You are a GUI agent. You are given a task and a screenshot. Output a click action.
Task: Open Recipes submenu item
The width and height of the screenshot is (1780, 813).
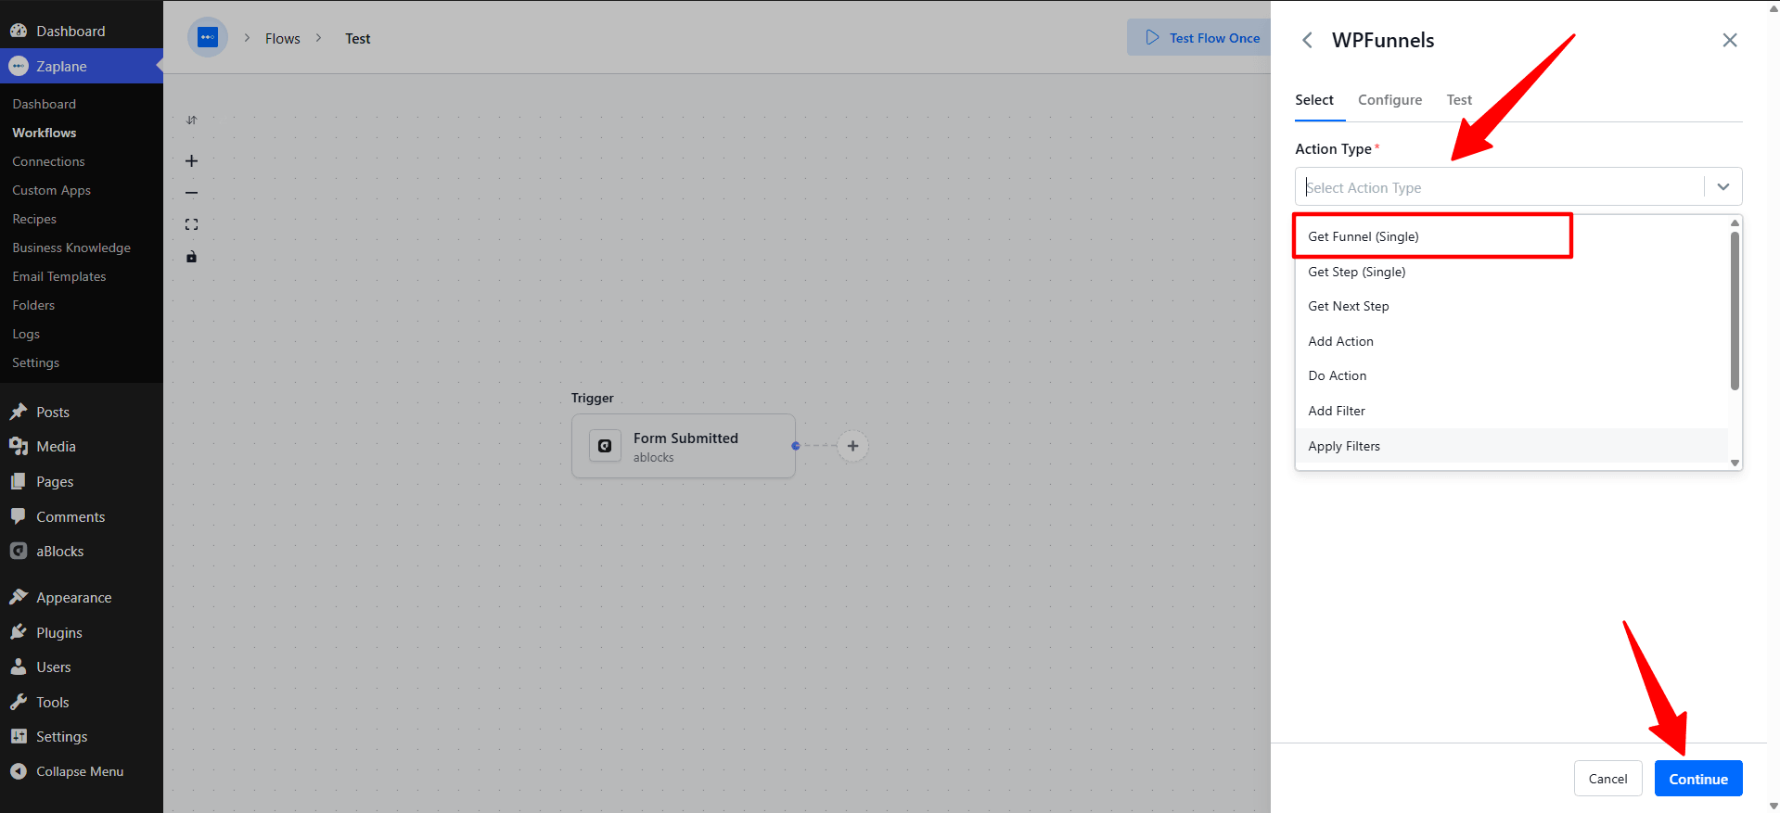pos(34,219)
